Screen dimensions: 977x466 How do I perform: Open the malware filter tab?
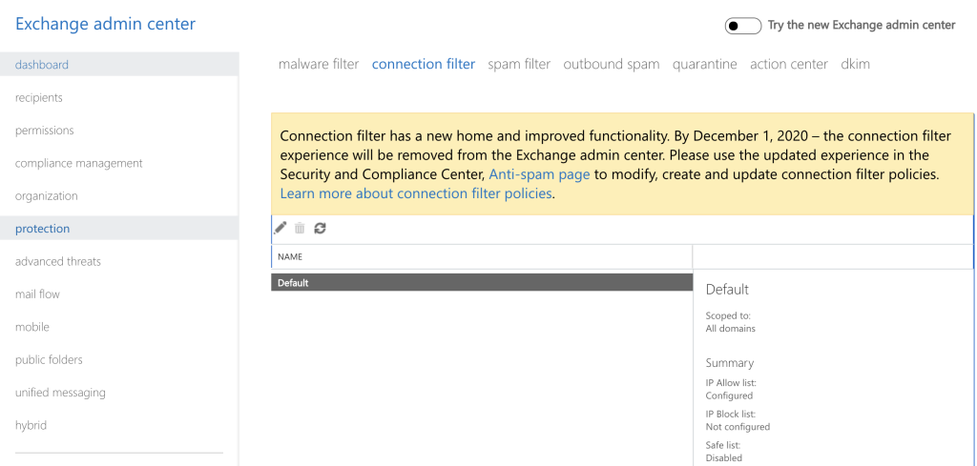point(319,64)
